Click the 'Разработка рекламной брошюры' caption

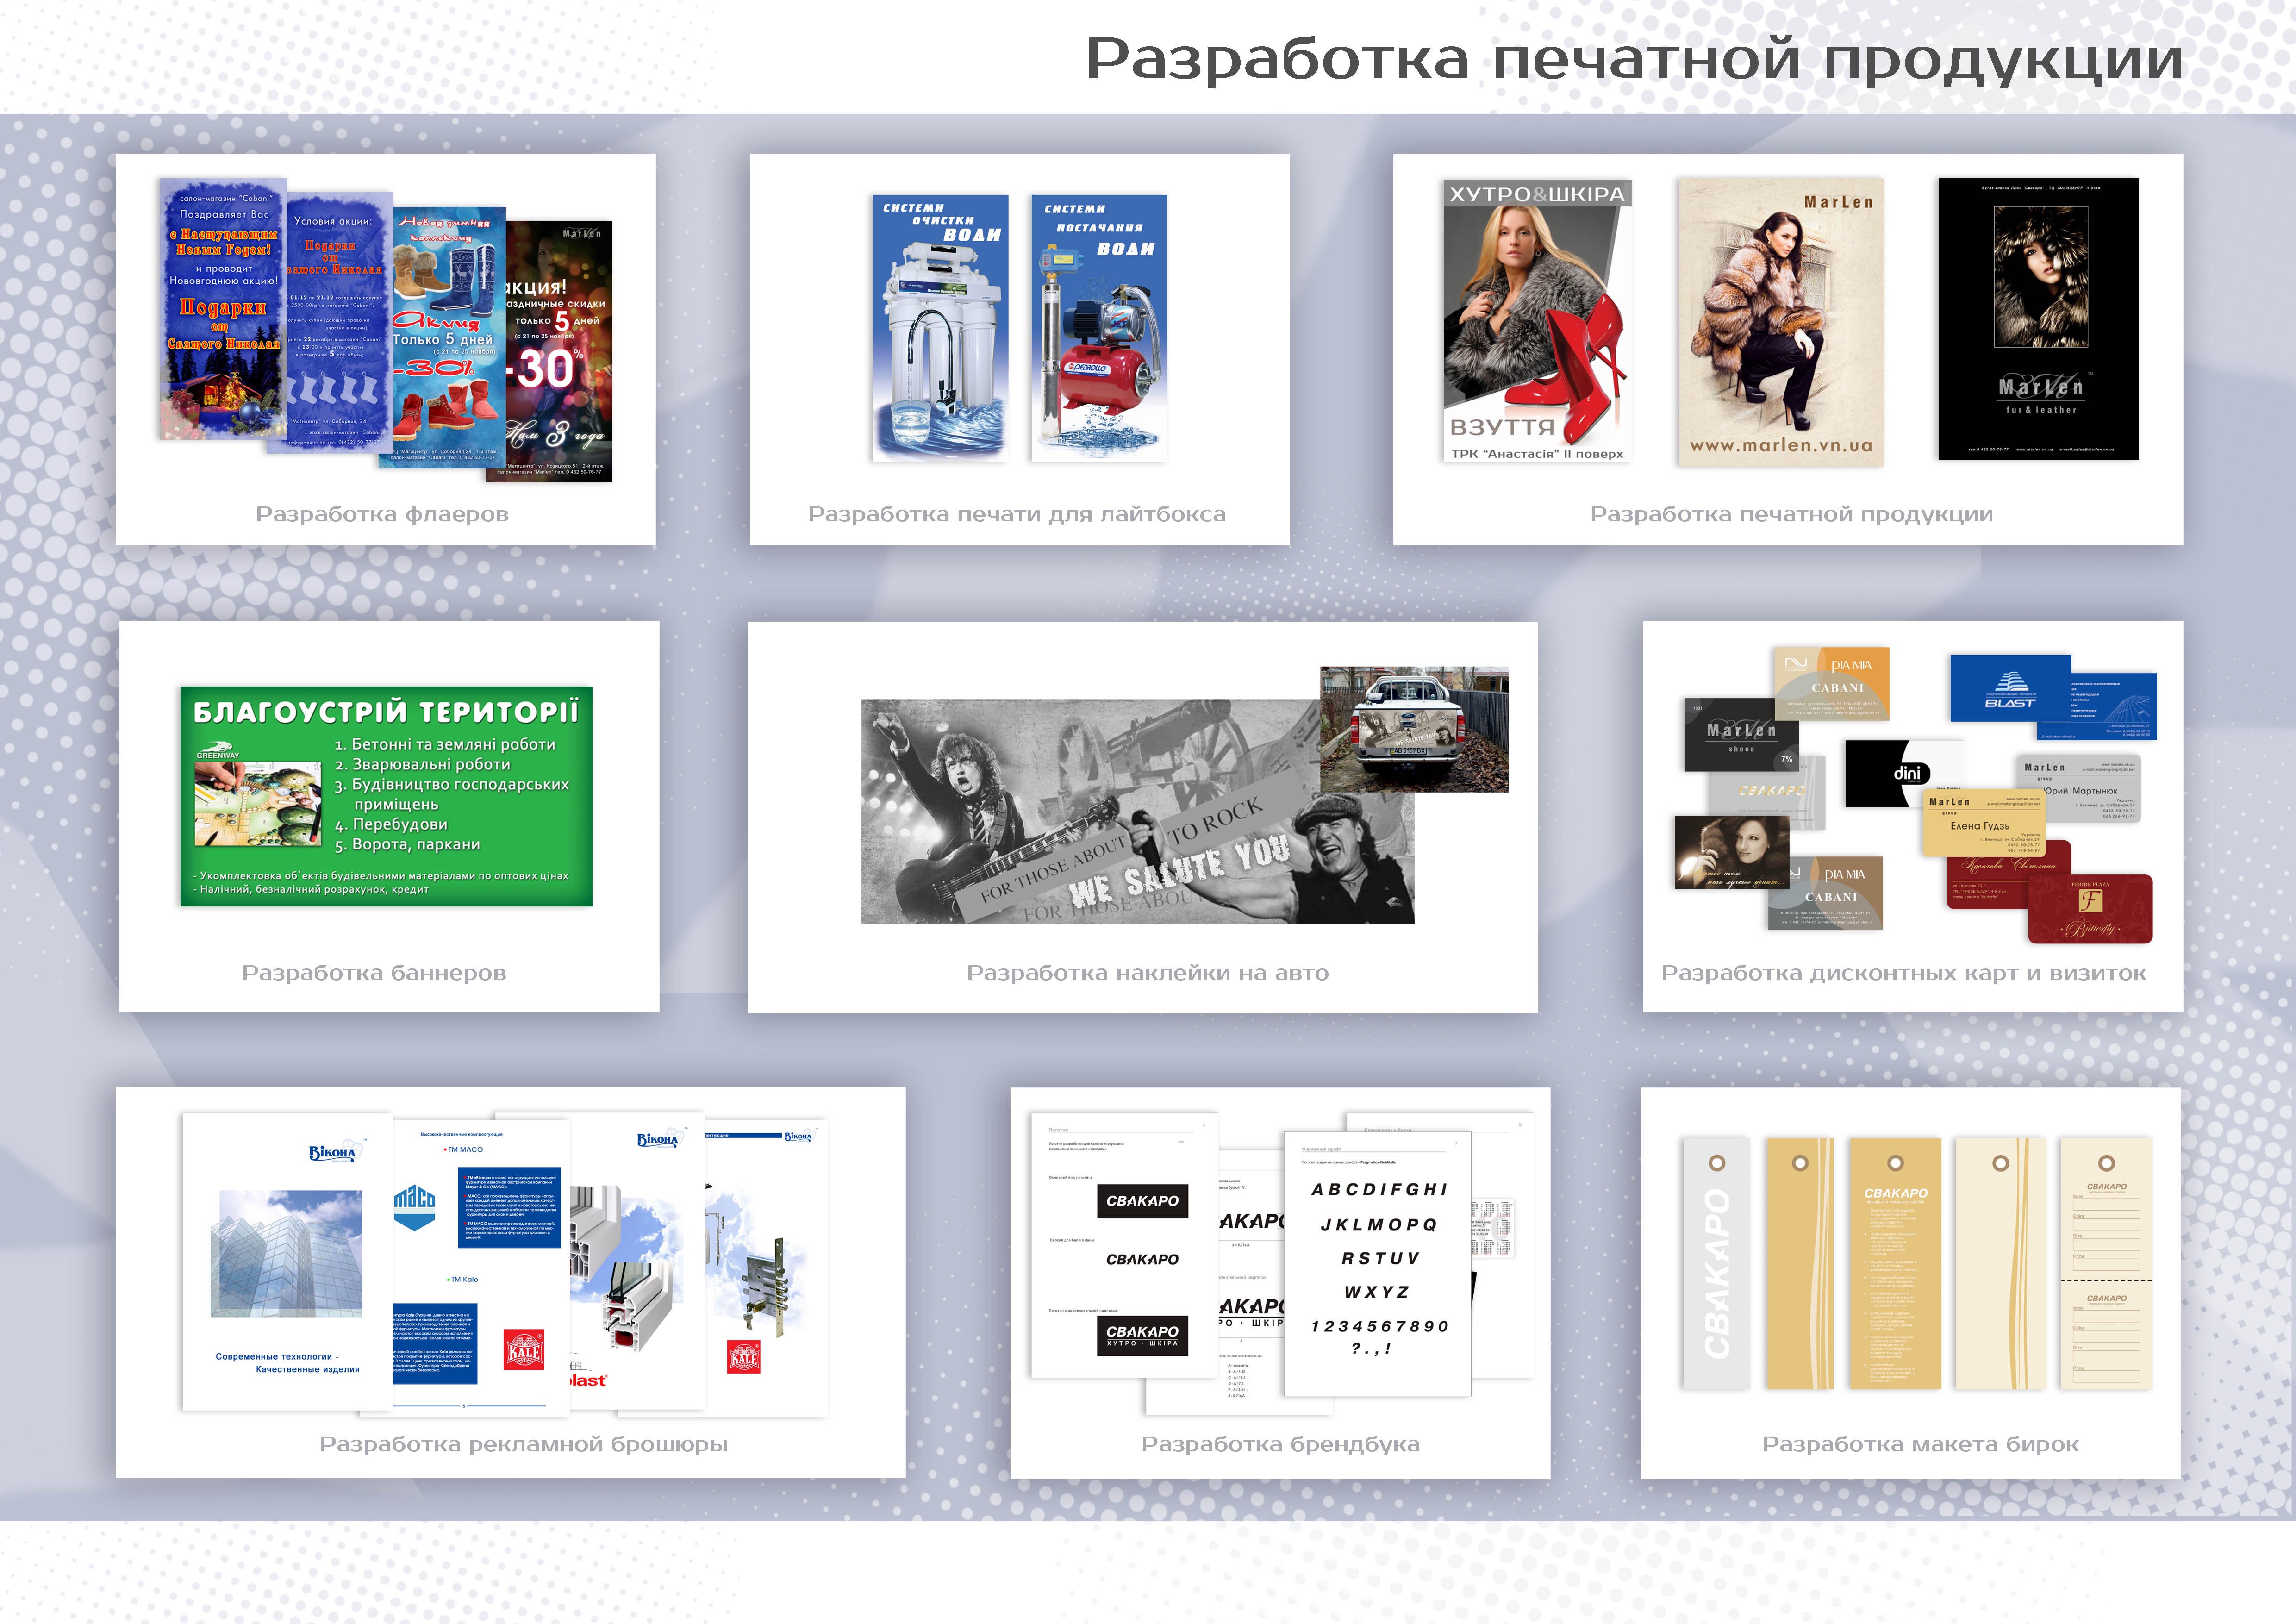coord(523,1444)
